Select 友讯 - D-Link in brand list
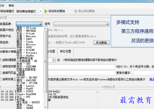 click(x=30, y=34)
